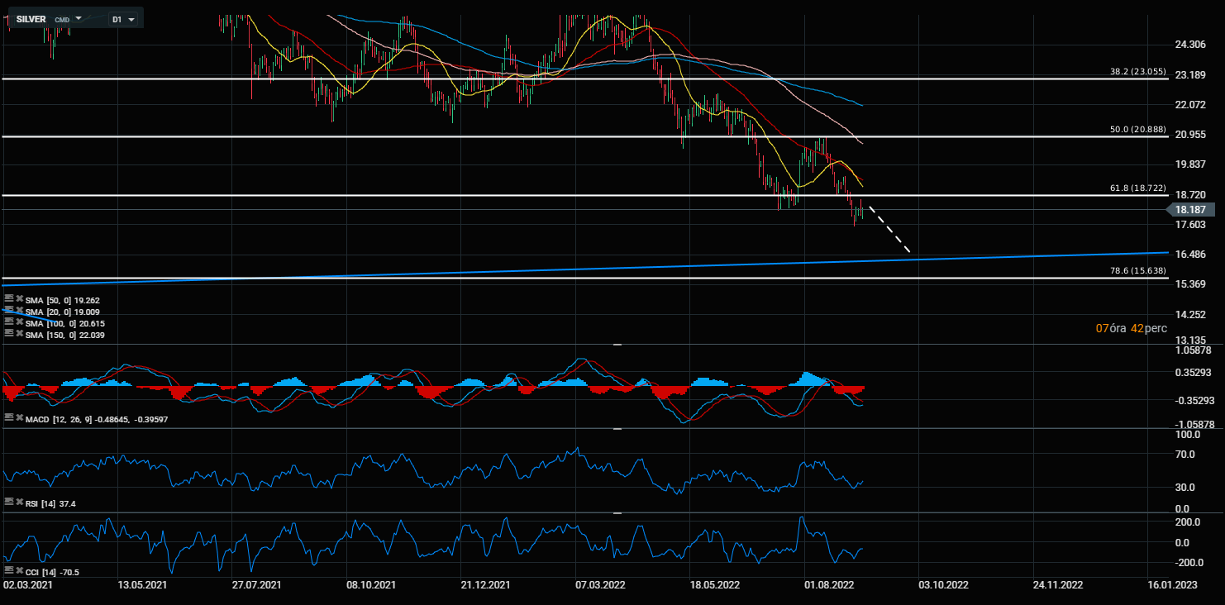Click the 19.837 price axis value
The height and width of the screenshot is (605, 1225).
click(x=1190, y=164)
